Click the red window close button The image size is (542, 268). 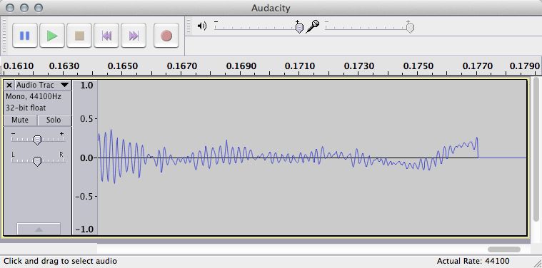point(10,8)
